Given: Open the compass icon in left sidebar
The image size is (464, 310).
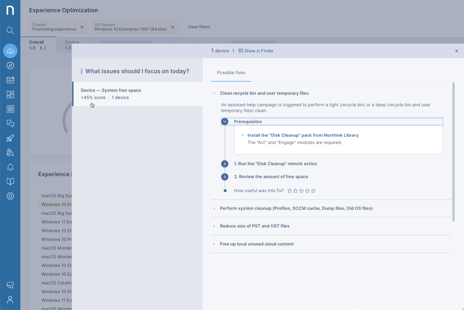Looking at the screenshot, I should tap(10, 66).
